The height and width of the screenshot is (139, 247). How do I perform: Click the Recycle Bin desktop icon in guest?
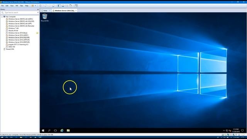[x=45, y=18]
